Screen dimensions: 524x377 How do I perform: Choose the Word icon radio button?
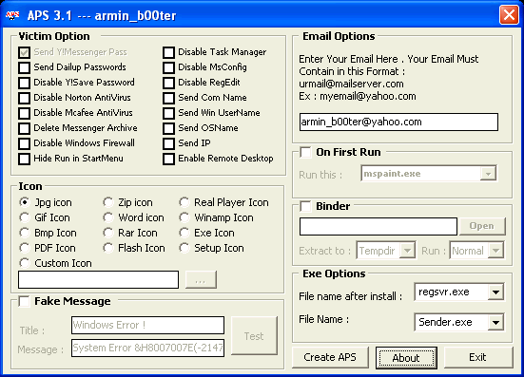pos(108,217)
